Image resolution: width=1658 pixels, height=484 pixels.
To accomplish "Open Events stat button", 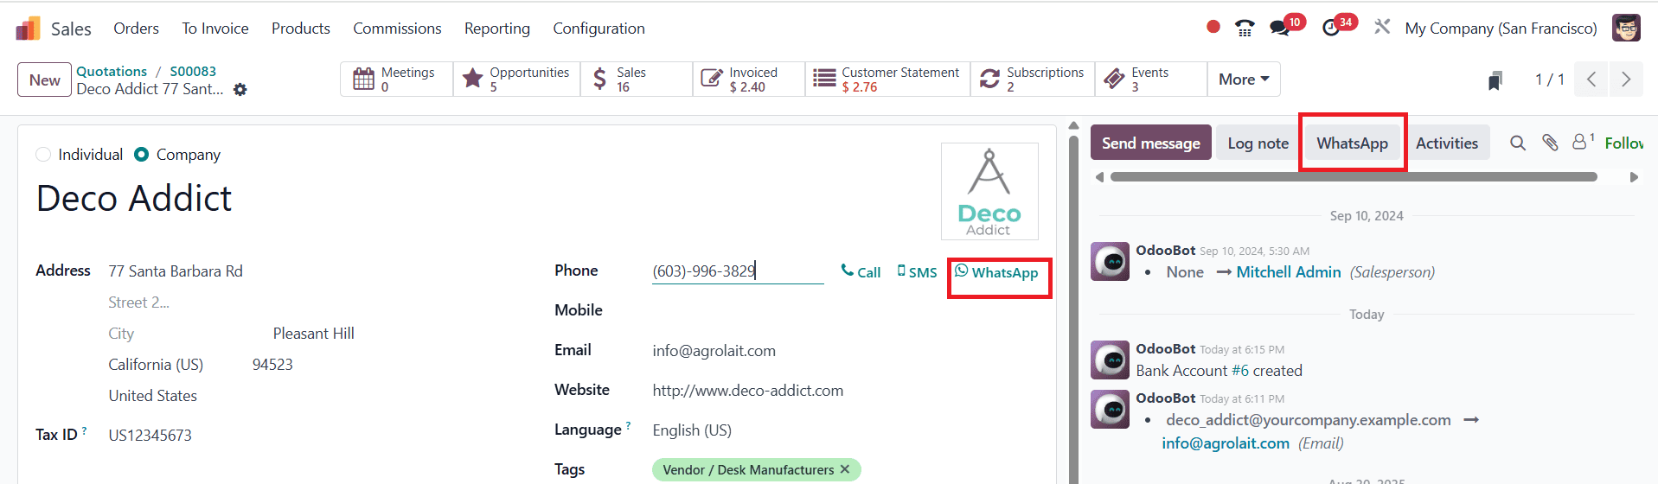I will point(1151,80).
